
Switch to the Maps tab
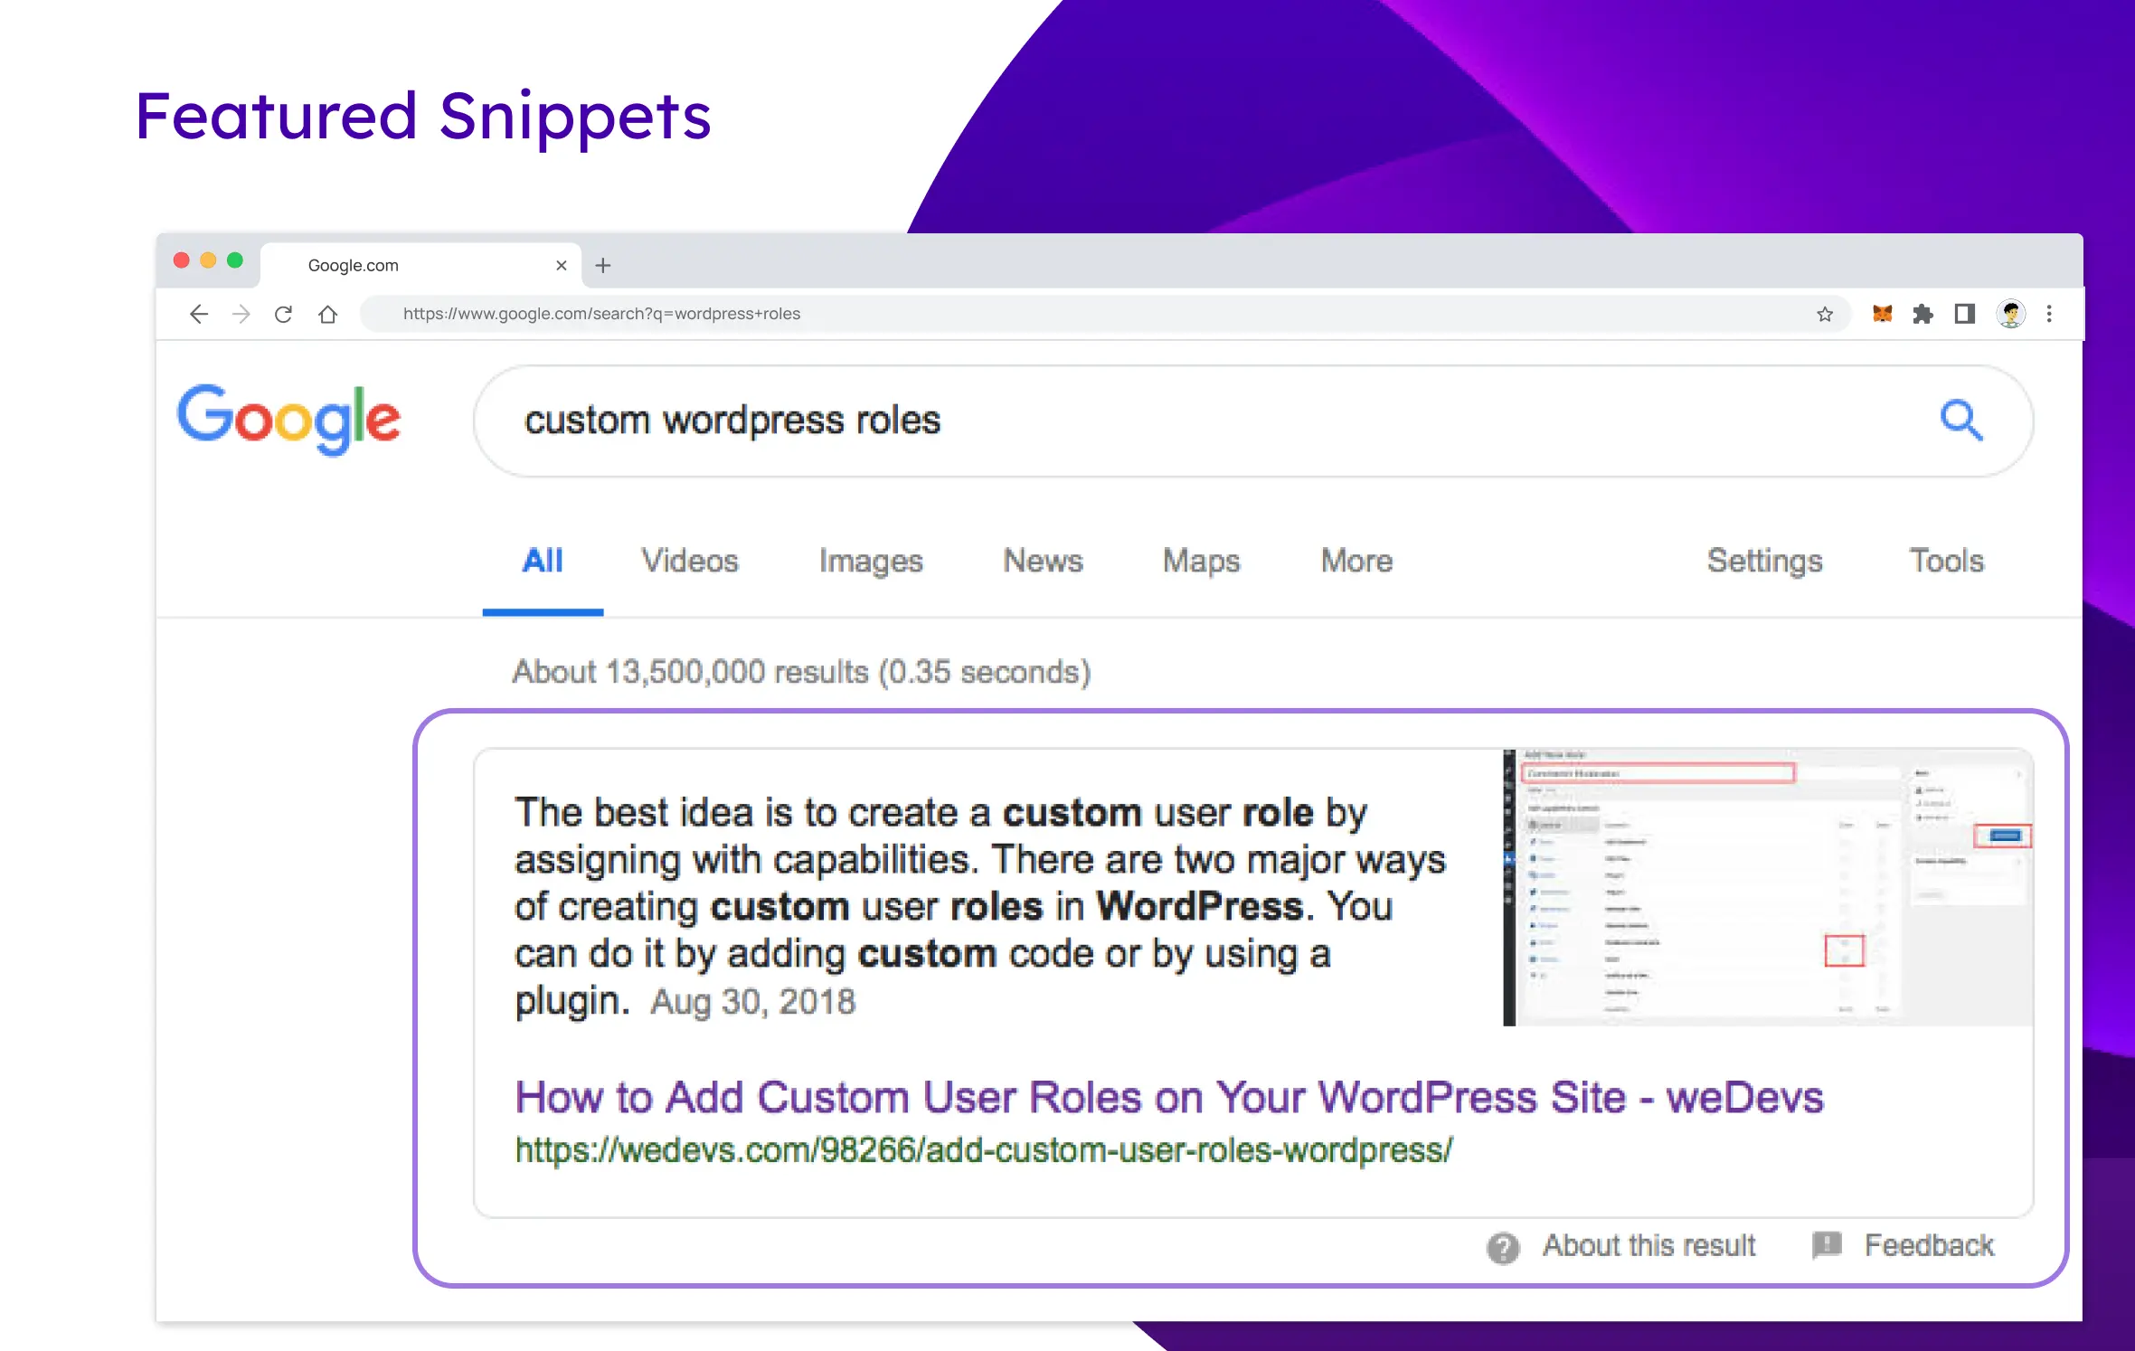[1201, 562]
